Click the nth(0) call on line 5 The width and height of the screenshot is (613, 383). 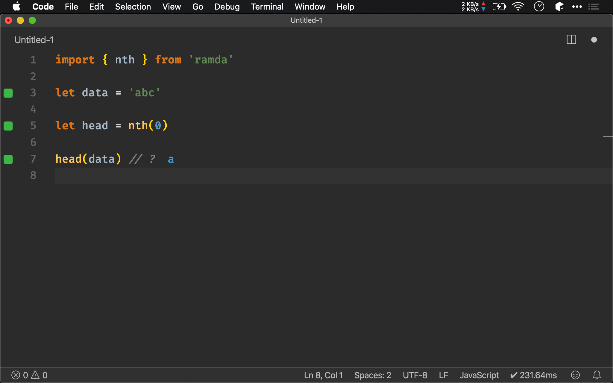(x=148, y=125)
